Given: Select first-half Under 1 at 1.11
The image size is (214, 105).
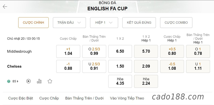Looking at the screenshot, I should point(198,66).
